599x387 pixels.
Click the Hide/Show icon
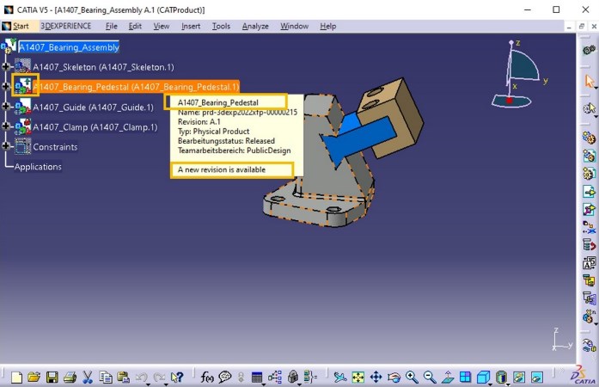tap(519, 378)
